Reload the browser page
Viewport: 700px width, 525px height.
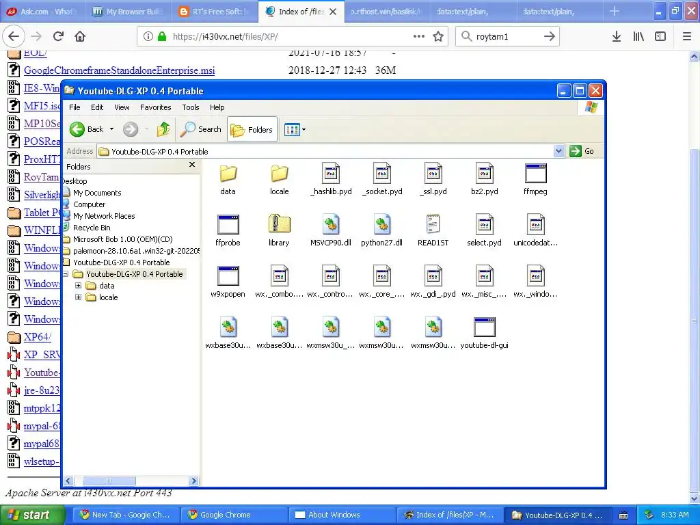[x=59, y=36]
